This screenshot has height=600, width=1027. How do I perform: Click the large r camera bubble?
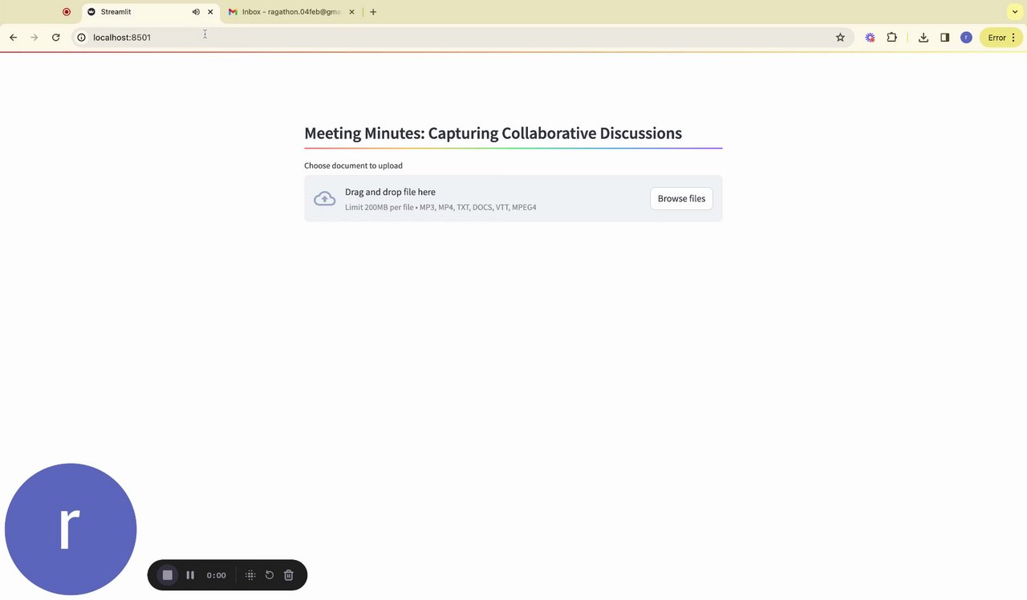(71, 529)
